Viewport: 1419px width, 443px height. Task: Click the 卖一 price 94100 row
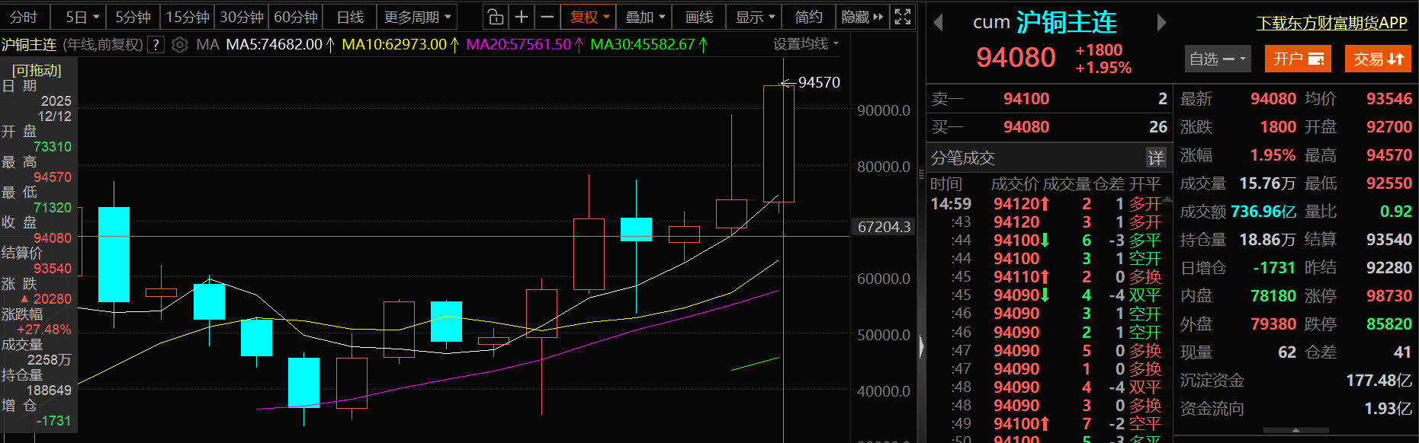1048,99
